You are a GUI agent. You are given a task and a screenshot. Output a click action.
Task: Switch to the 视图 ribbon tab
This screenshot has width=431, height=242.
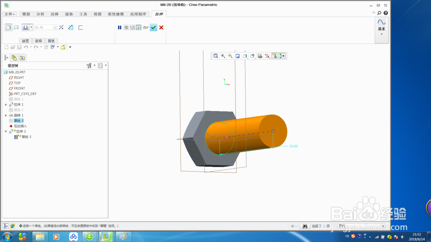pos(97,14)
